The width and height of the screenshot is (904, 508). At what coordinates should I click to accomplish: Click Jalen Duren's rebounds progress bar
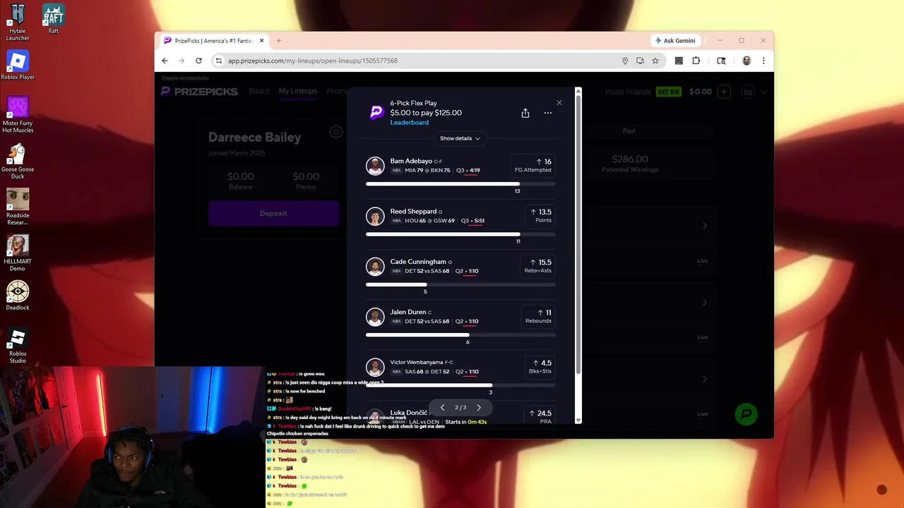click(x=460, y=335)
